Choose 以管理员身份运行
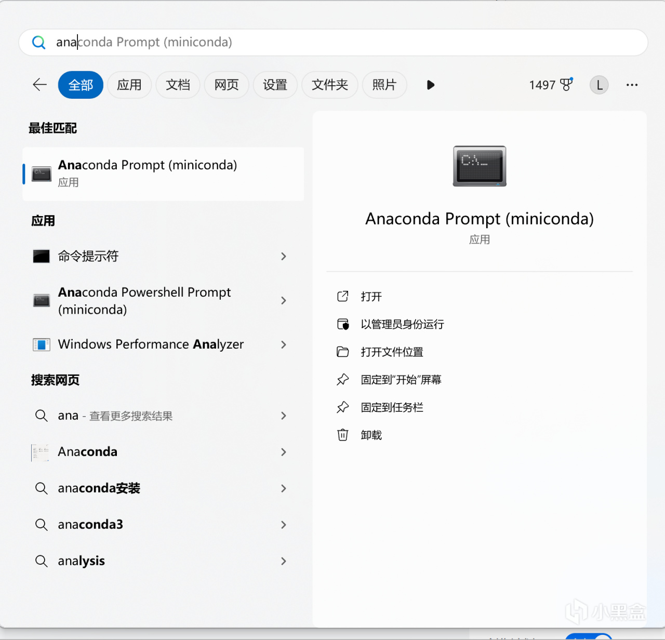The image size is (665, 640). tap(403, 324)
